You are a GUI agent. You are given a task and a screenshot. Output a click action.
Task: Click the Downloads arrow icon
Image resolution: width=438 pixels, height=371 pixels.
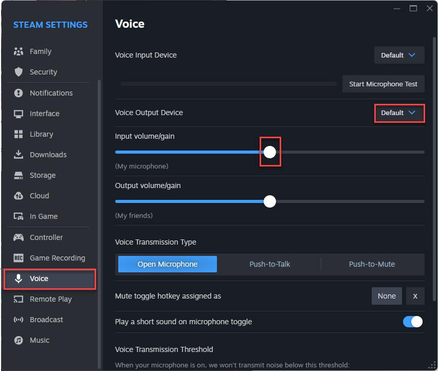[19, 155]
